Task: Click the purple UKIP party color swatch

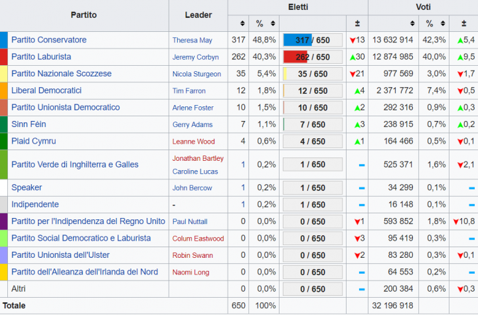Action: 4,221
